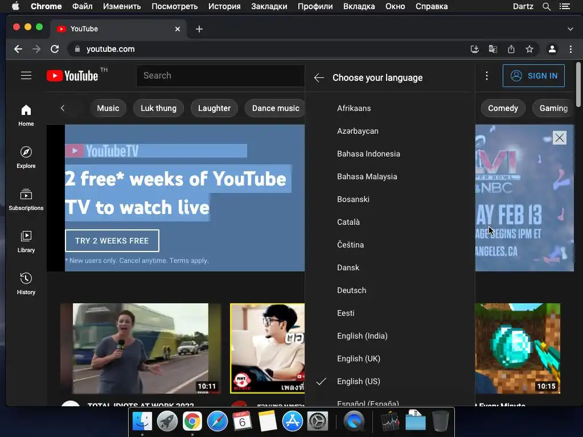Viewport: 583px width, 437px height.
Task: Open the reporter video thumbnail 10:11
Action: tap(141, 348)
